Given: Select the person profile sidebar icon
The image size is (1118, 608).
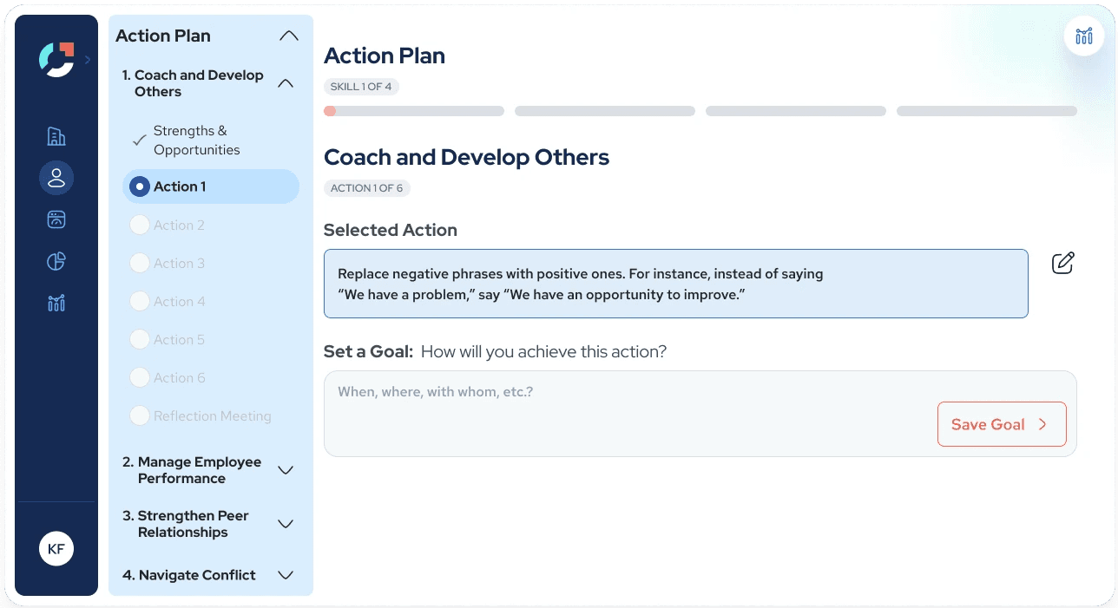Looking at the screenshot, I should (x=56, y=178).
